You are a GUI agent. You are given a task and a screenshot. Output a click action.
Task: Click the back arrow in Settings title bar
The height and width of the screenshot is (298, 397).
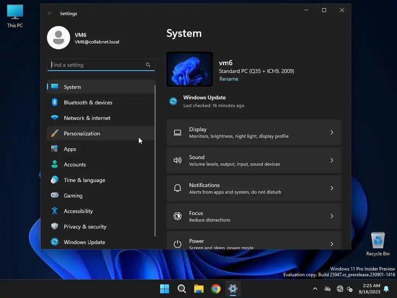tap(50, 14)
